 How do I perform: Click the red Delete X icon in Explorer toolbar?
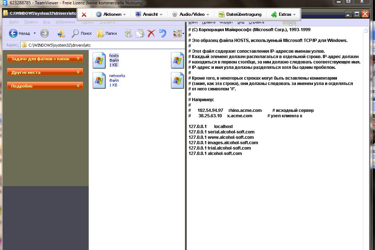pos(151,33)
